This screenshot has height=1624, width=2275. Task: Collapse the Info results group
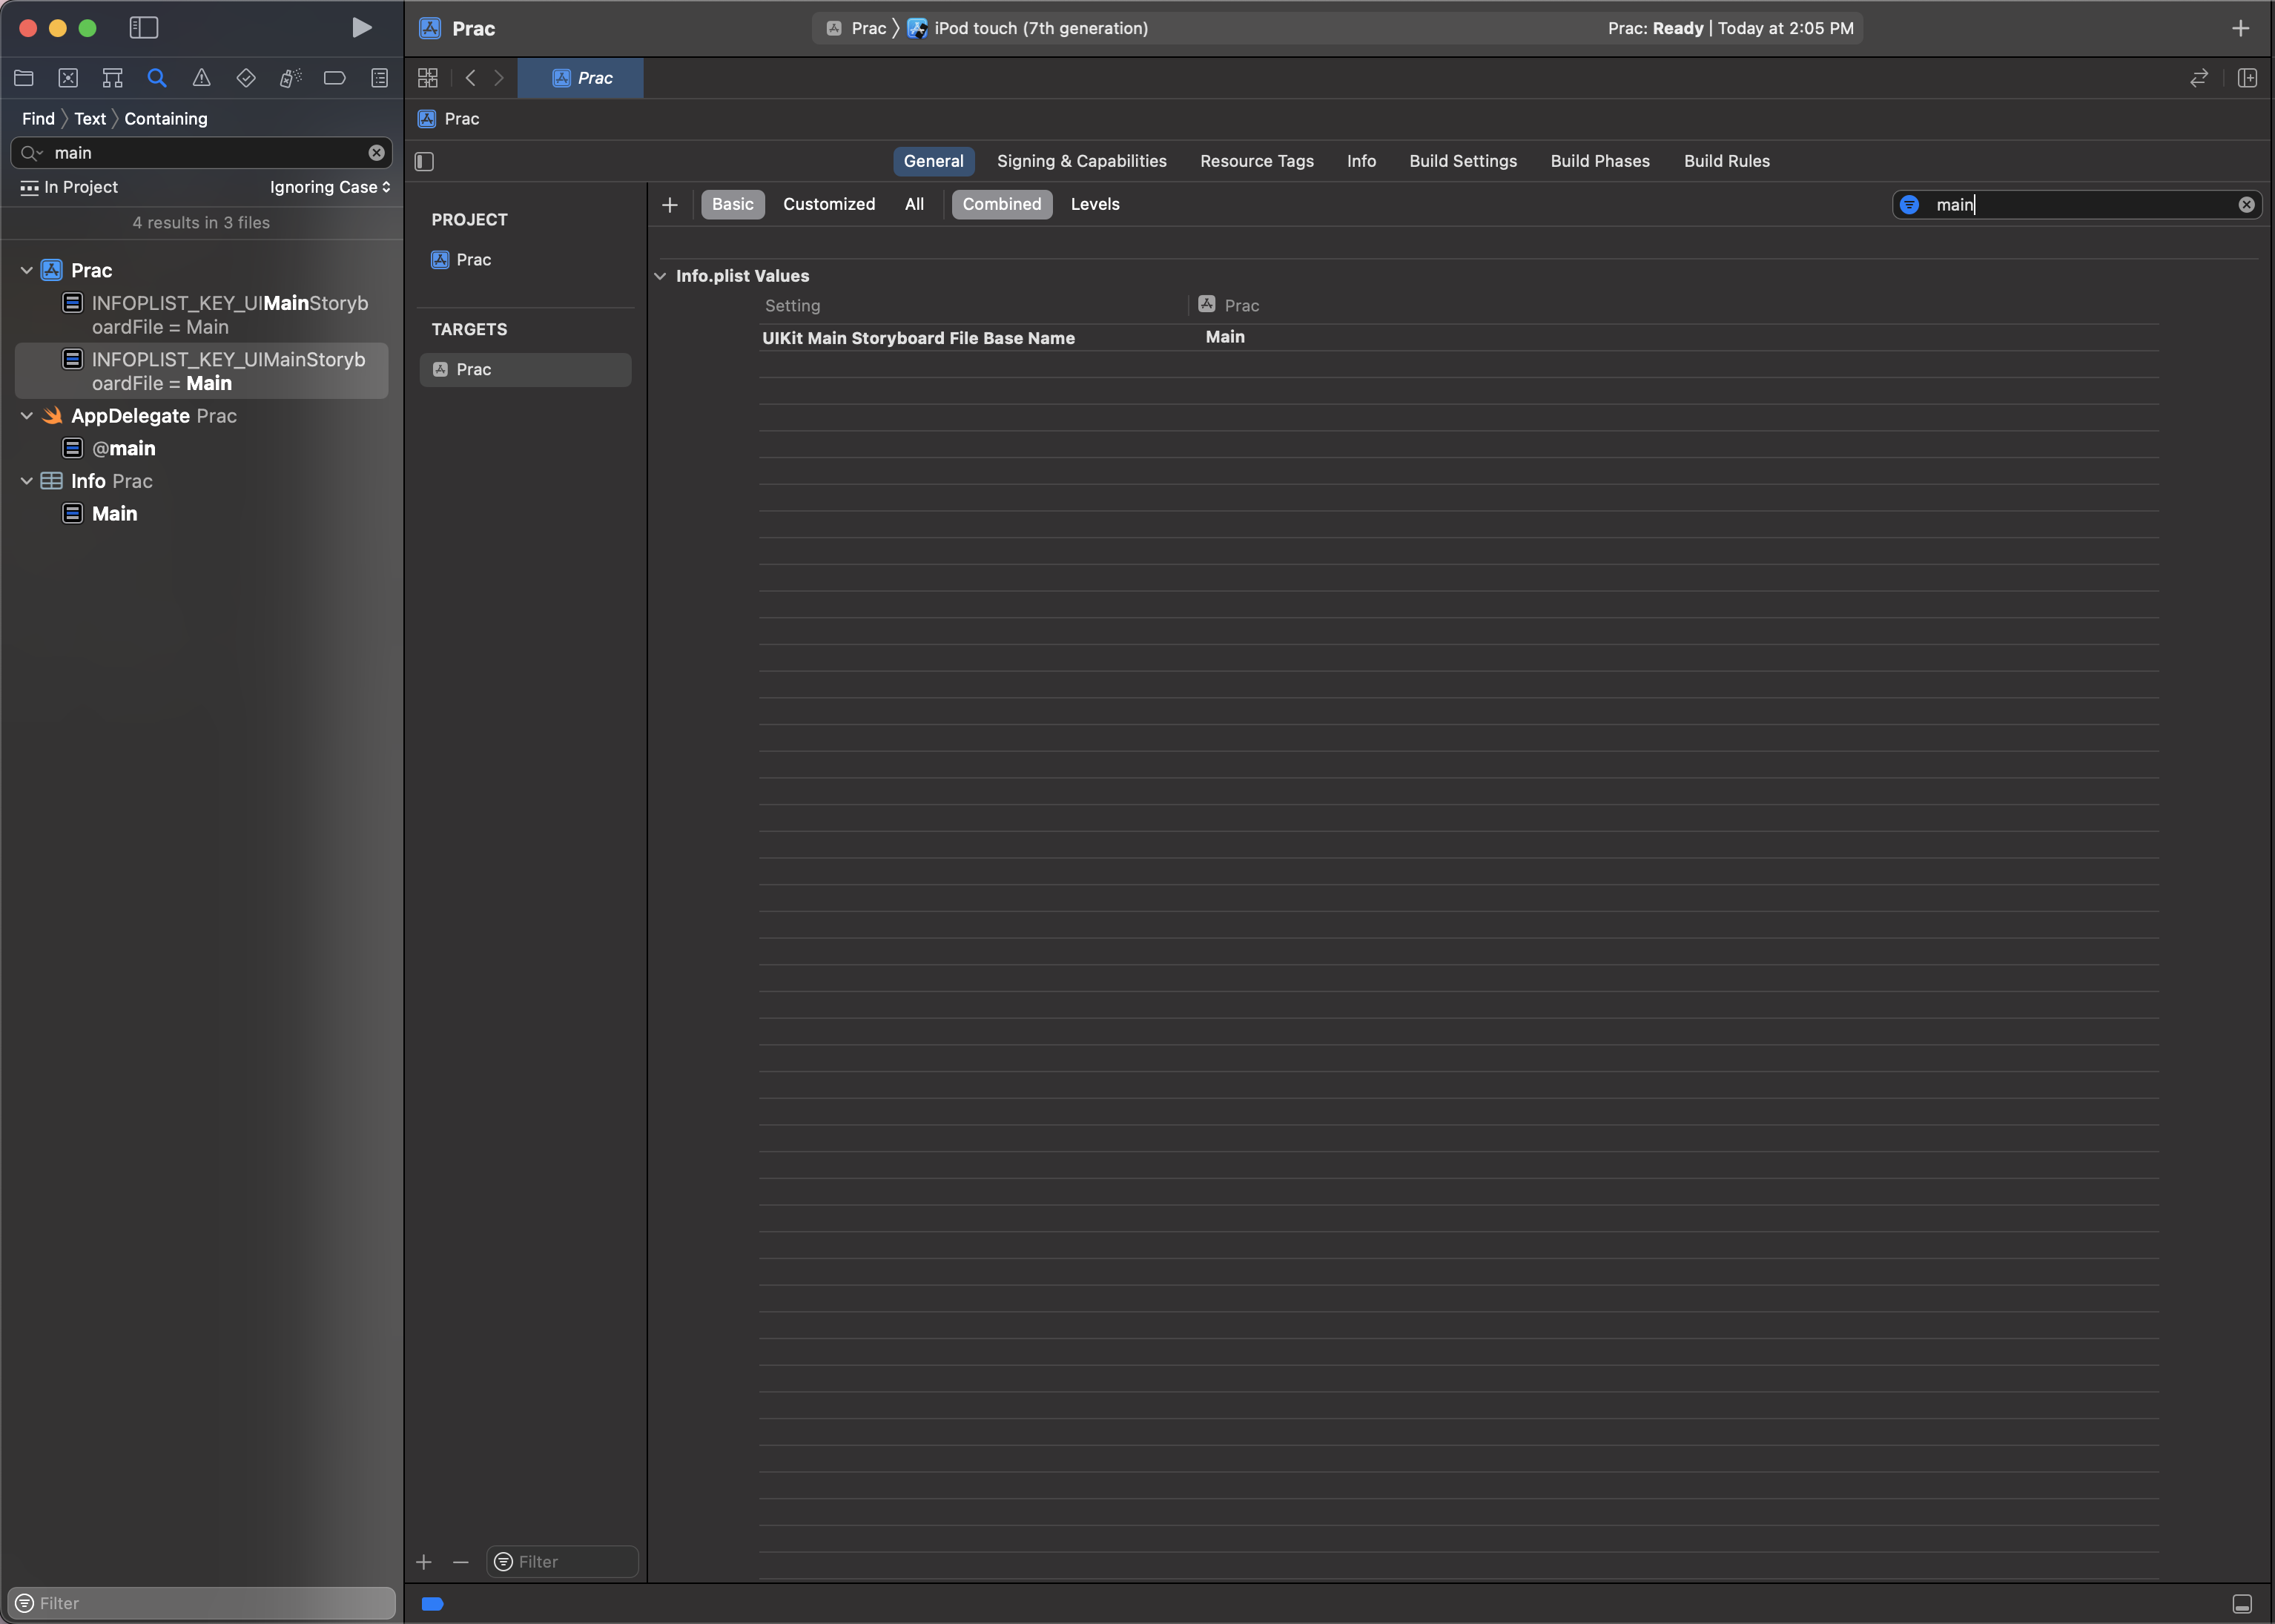(x=27, y=481)
